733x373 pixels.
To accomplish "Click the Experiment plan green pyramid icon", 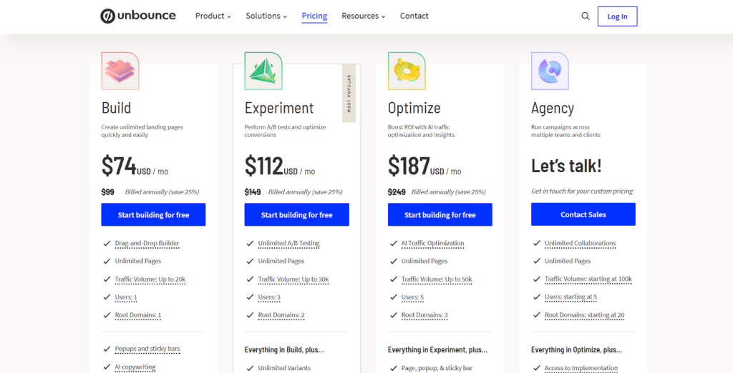I will point(263,71).
